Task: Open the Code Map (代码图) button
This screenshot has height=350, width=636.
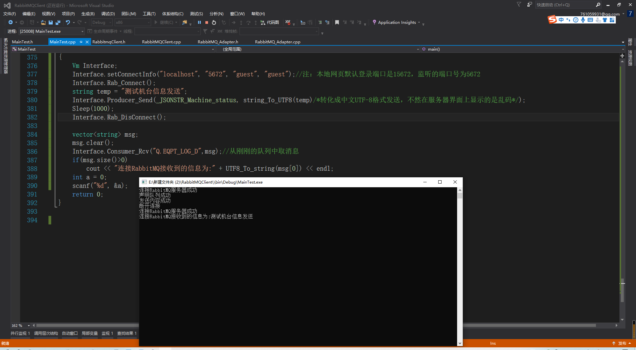Action: 270,22
